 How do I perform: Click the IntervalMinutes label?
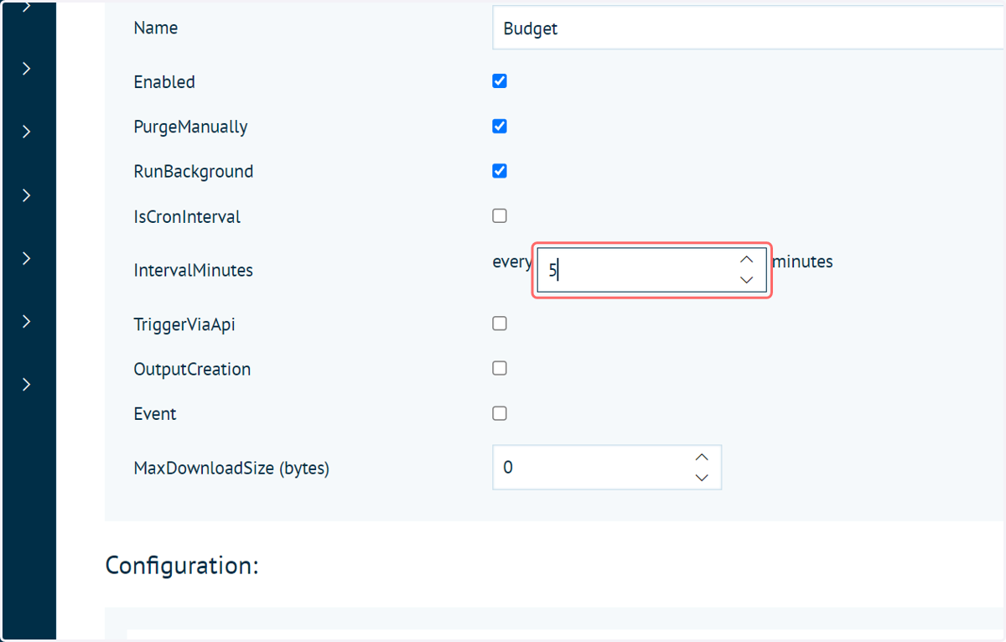point(193,271)
